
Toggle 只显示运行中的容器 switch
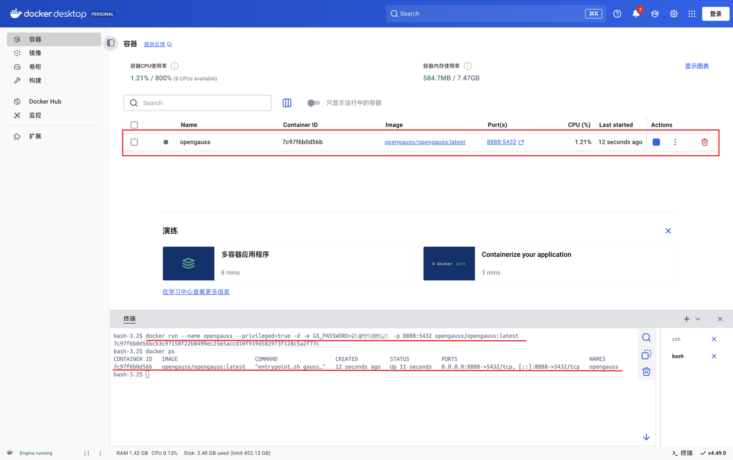point(313,103)
